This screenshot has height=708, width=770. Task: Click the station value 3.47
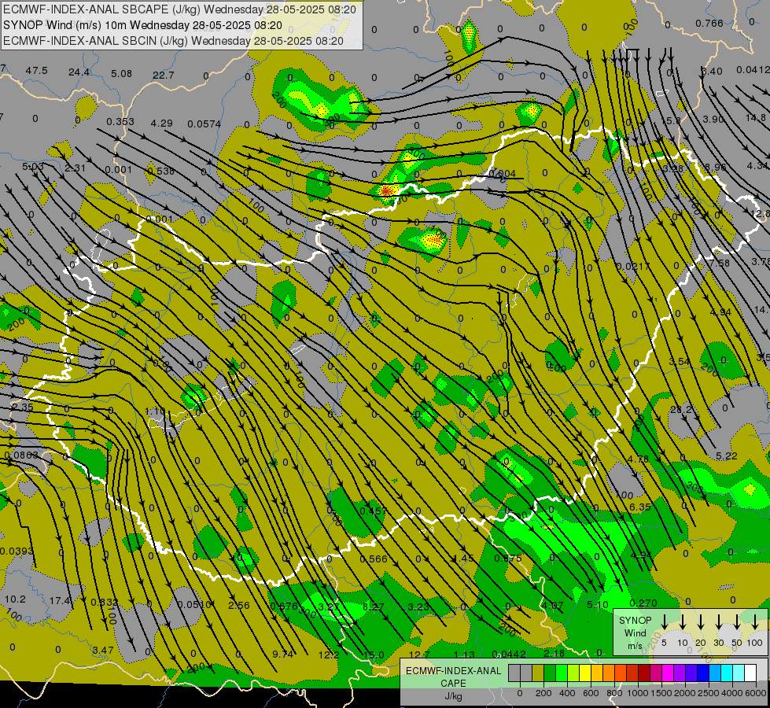pyautogui.click(x=102, y=650)
